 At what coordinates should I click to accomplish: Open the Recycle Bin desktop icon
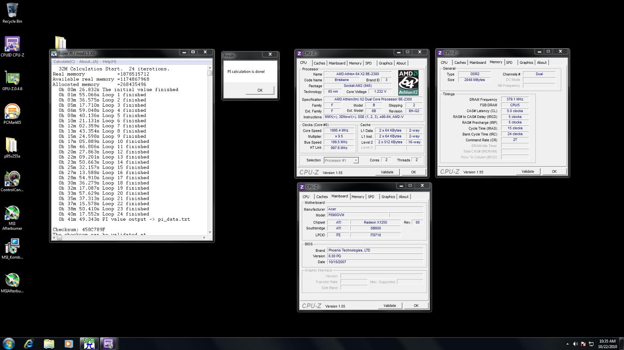[x=12, y=12]
